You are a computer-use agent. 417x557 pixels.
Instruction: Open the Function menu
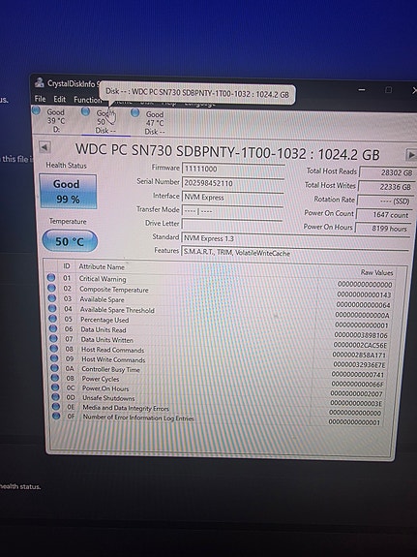click(x=87, y=100)
